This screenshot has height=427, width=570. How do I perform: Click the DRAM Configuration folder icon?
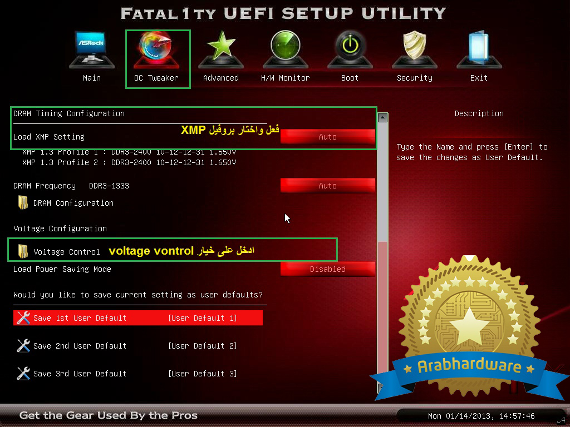(x=23, y=202)
